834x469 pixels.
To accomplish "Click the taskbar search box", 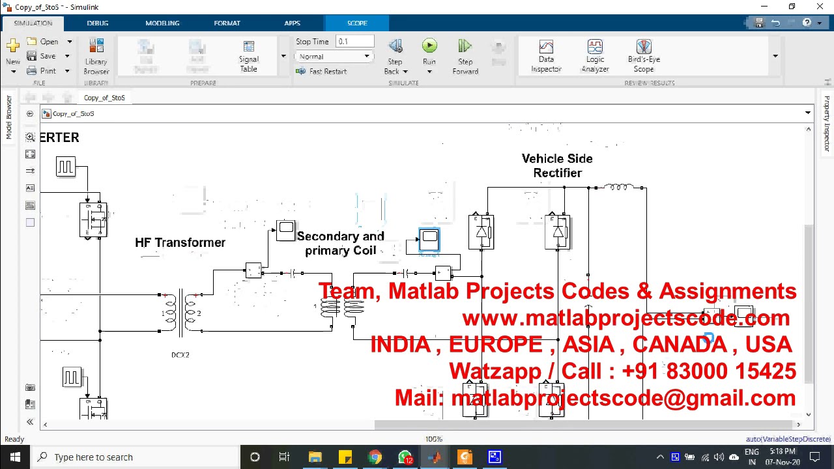I will 135,457.
